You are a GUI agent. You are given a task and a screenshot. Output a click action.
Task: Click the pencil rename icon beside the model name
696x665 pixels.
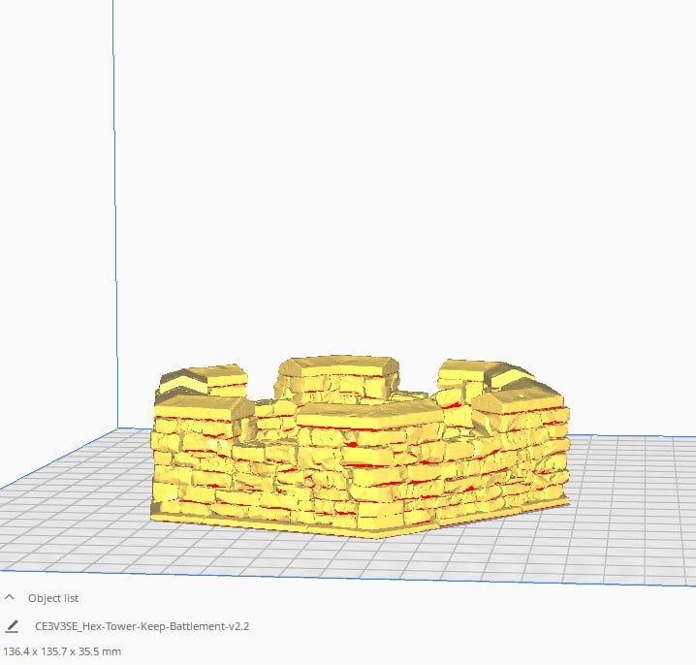click(12, 626)
